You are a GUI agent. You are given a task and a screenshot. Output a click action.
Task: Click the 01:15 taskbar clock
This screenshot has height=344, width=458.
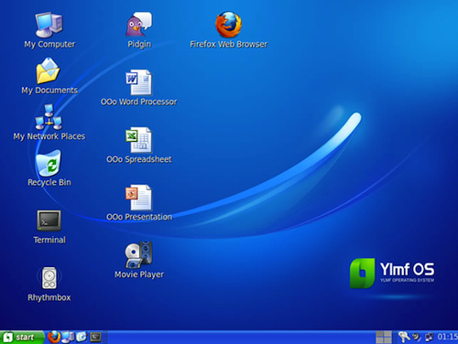[447, 337]
